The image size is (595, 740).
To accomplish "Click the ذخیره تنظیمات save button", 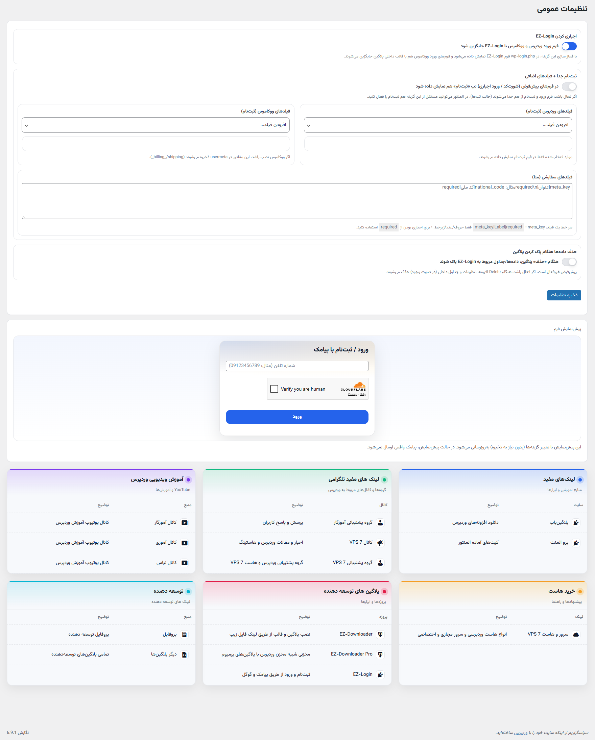I will click(564, 295).
